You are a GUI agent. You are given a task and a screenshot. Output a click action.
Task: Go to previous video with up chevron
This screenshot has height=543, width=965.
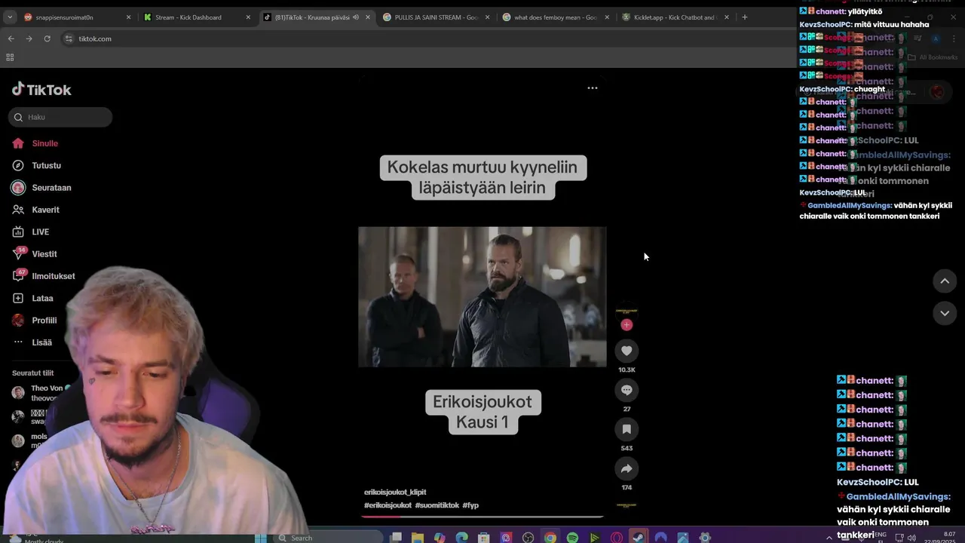(x=945, y=281)
